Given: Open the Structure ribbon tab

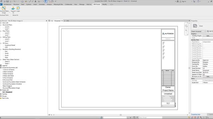Looking at the screenshot, I should pos(16,4).
